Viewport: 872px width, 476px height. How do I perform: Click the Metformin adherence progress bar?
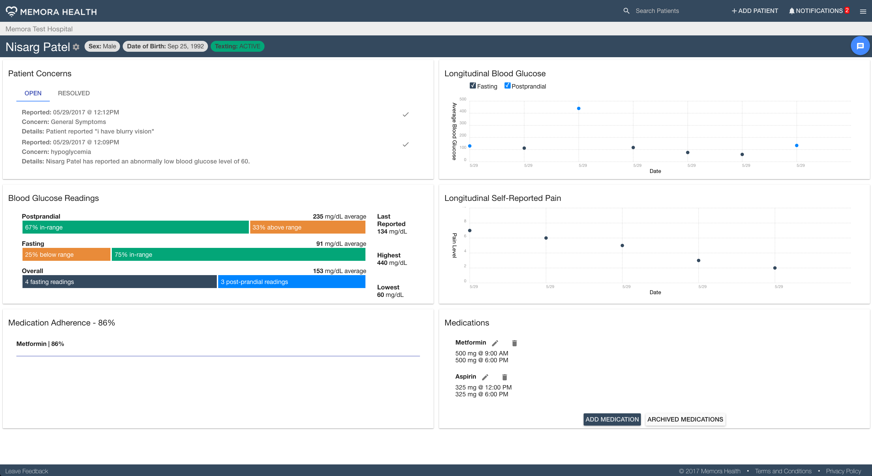point(218,356)
